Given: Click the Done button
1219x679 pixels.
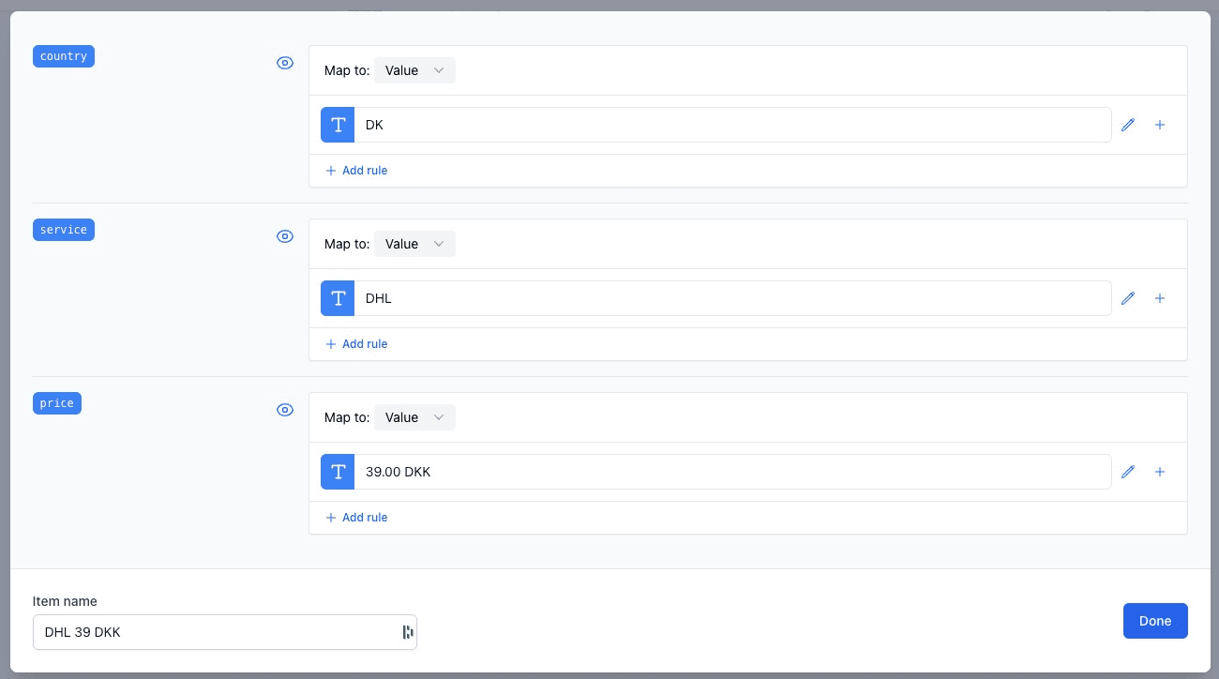Looking at the screenshot, I should point(1155,621).
